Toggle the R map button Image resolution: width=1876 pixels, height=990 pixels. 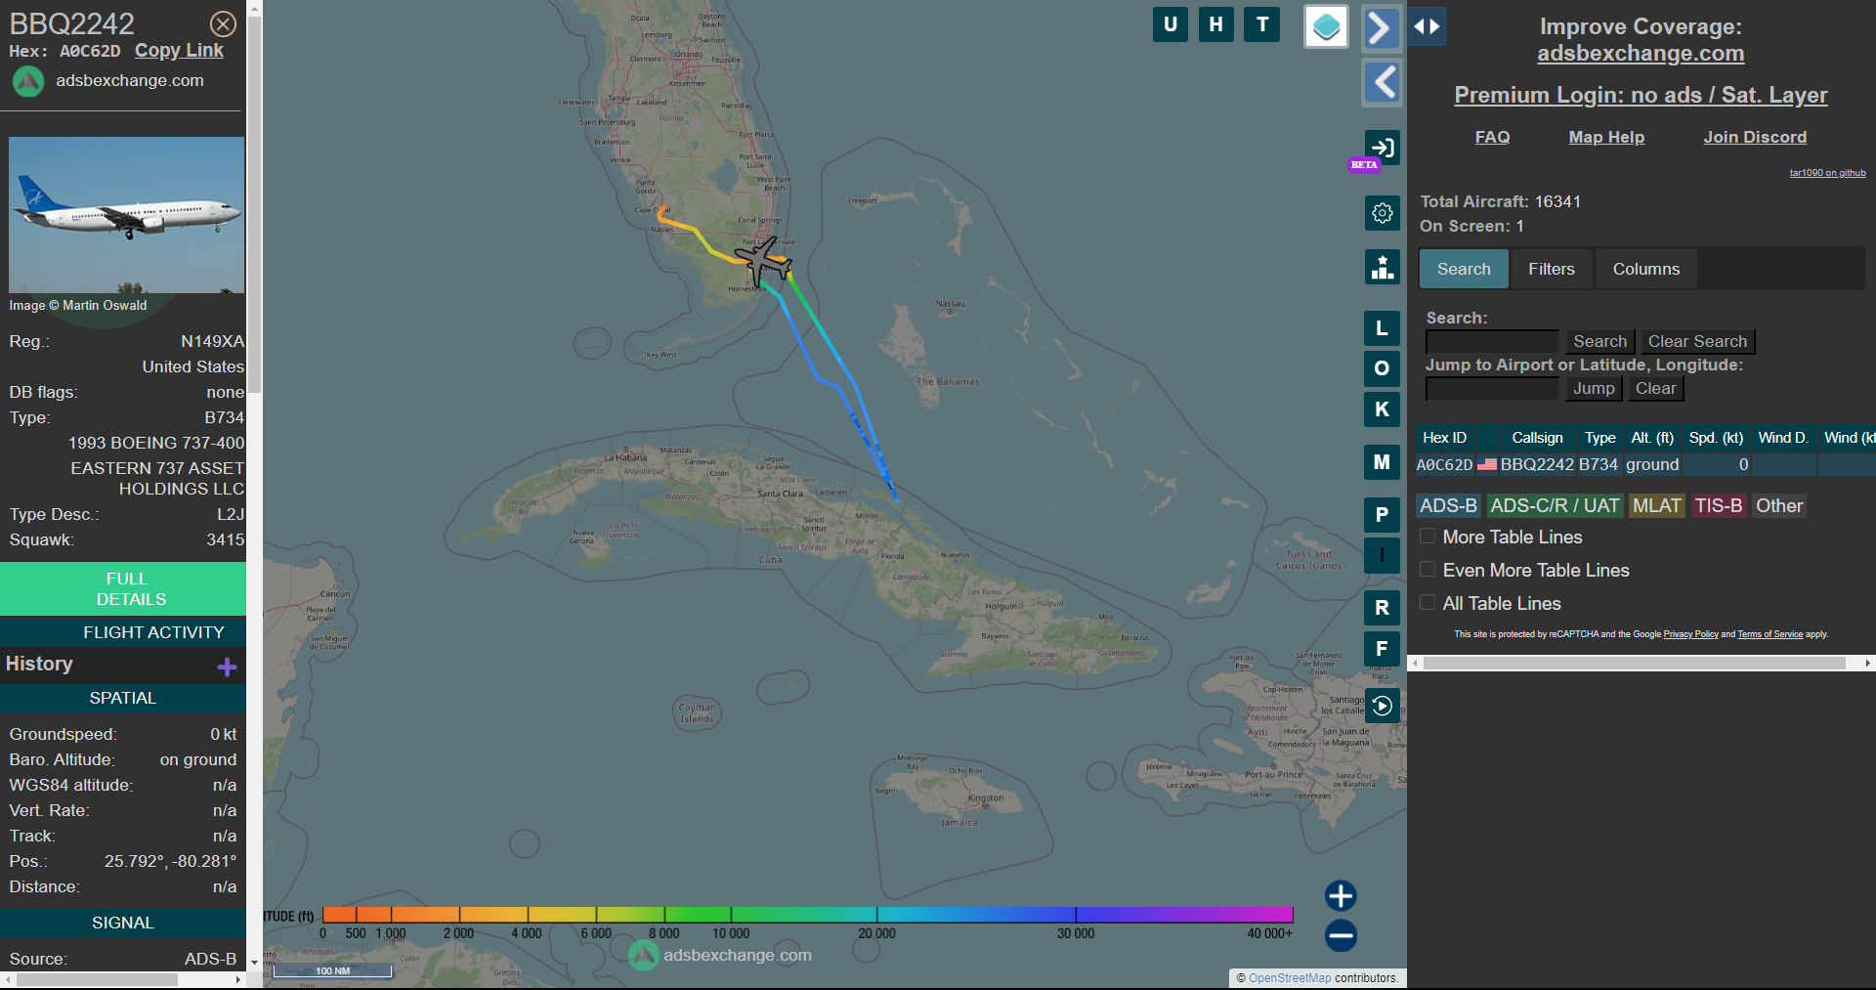[1382, 608]
